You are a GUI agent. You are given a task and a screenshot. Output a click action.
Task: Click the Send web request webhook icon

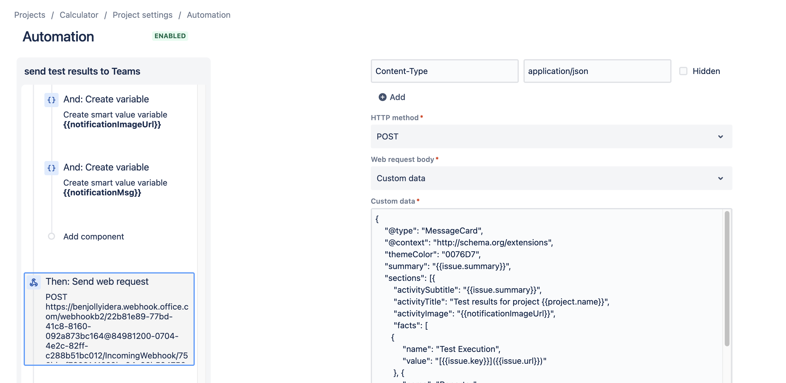tap(33, 282)
